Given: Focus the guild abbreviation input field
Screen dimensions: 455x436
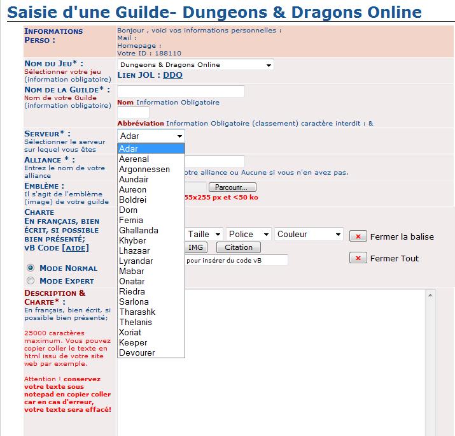Looking at the screenshot, I should point(133,112).
